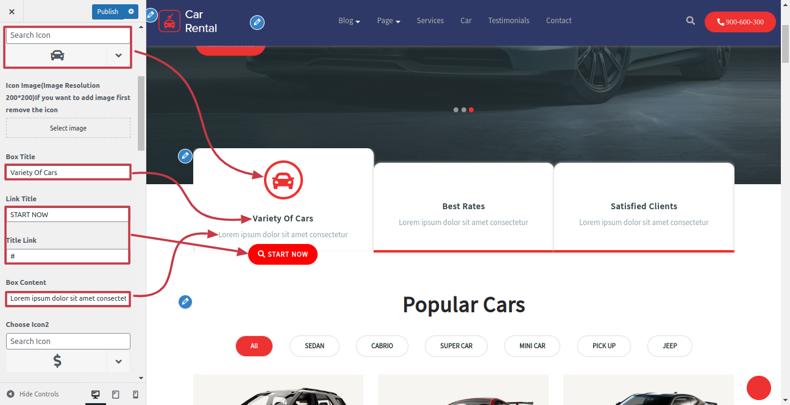Click the Publish button
790x405 pixels.
108,12
